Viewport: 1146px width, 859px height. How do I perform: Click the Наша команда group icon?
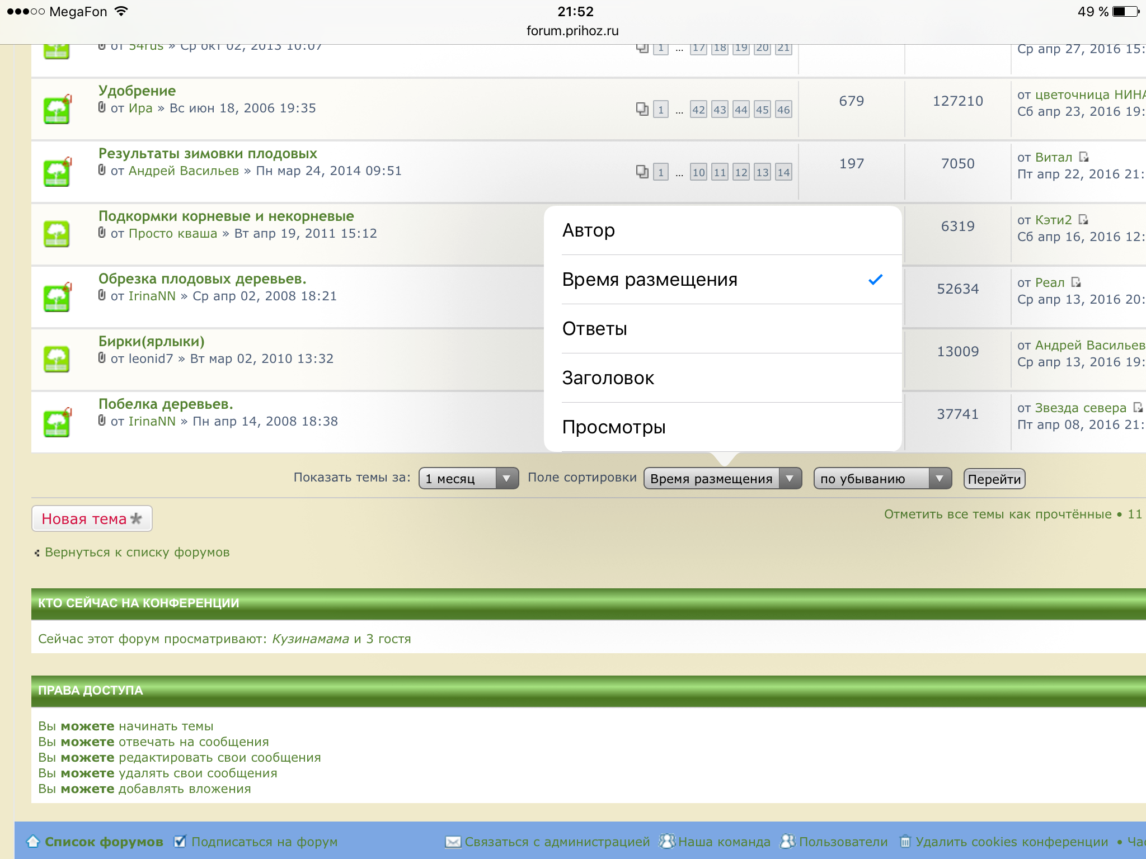tap(666, 841)
